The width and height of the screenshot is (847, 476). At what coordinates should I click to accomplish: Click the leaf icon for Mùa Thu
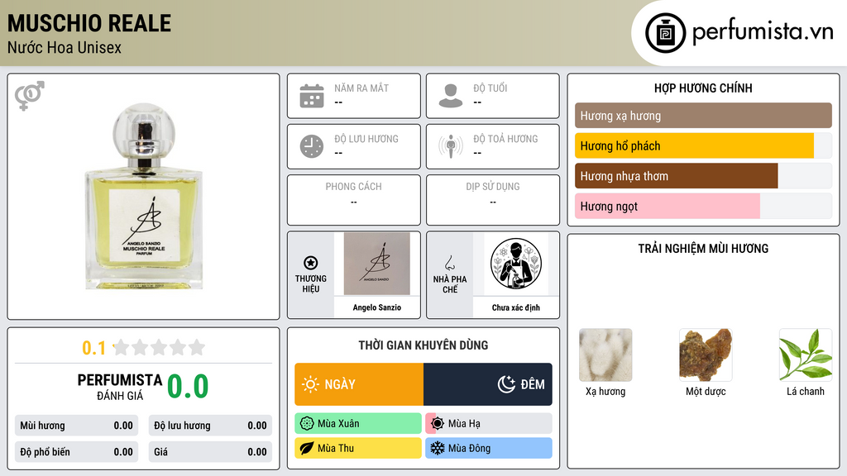click(x=307, y=448)
